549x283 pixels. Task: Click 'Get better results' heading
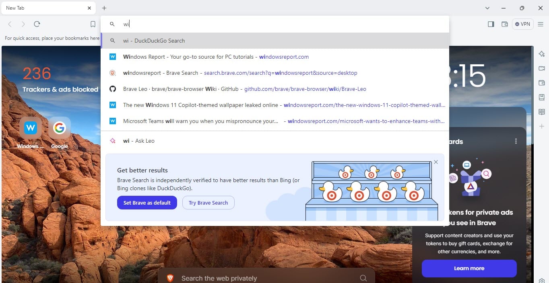click(x=142, y=170)
